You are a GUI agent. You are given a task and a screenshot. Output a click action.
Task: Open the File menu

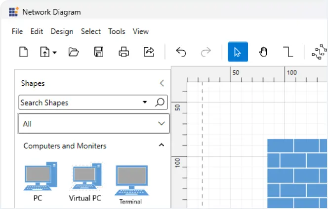click(x=17, y=31)
